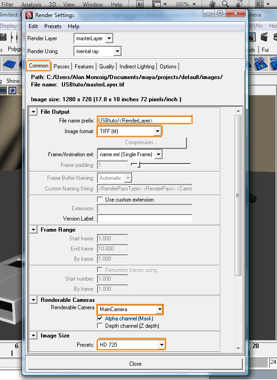Open the Image format TIFF dropdown

pos(129,131)
